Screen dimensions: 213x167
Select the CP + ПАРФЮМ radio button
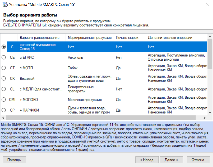[4, 110]
